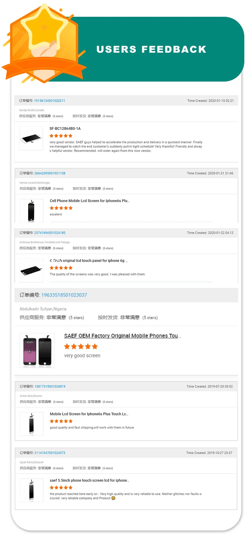Click the two-phone thumbnail in Abdulkadir Sufyan's review
The image size is (251, 548).
click(37, 351)
